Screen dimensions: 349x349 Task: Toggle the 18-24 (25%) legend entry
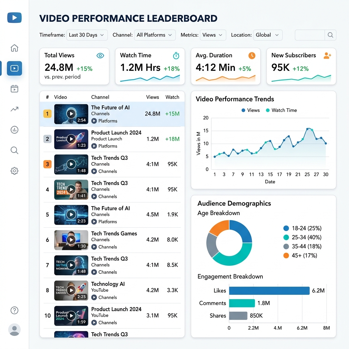tap(303, 228)
